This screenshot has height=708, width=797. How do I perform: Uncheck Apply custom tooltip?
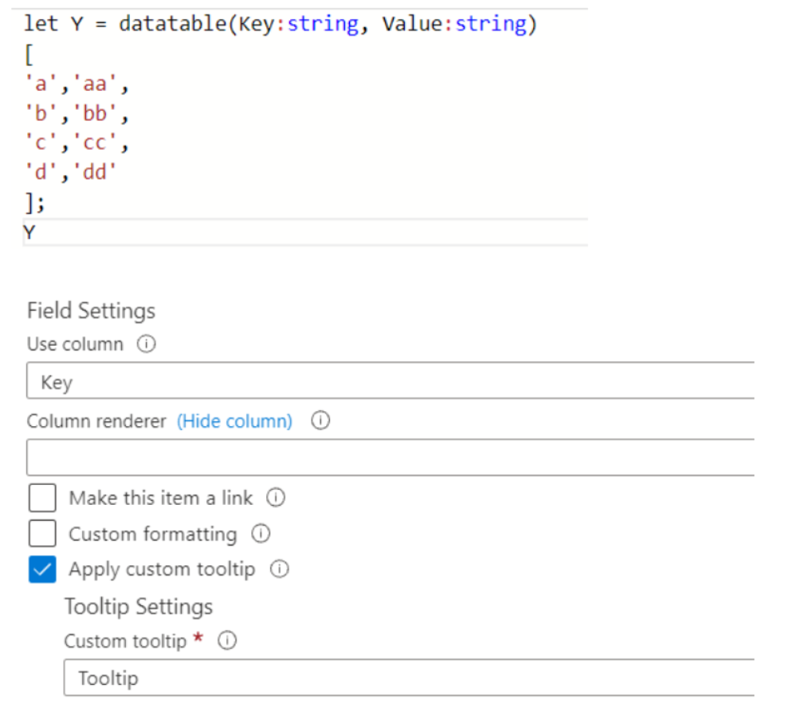[42, 569]
